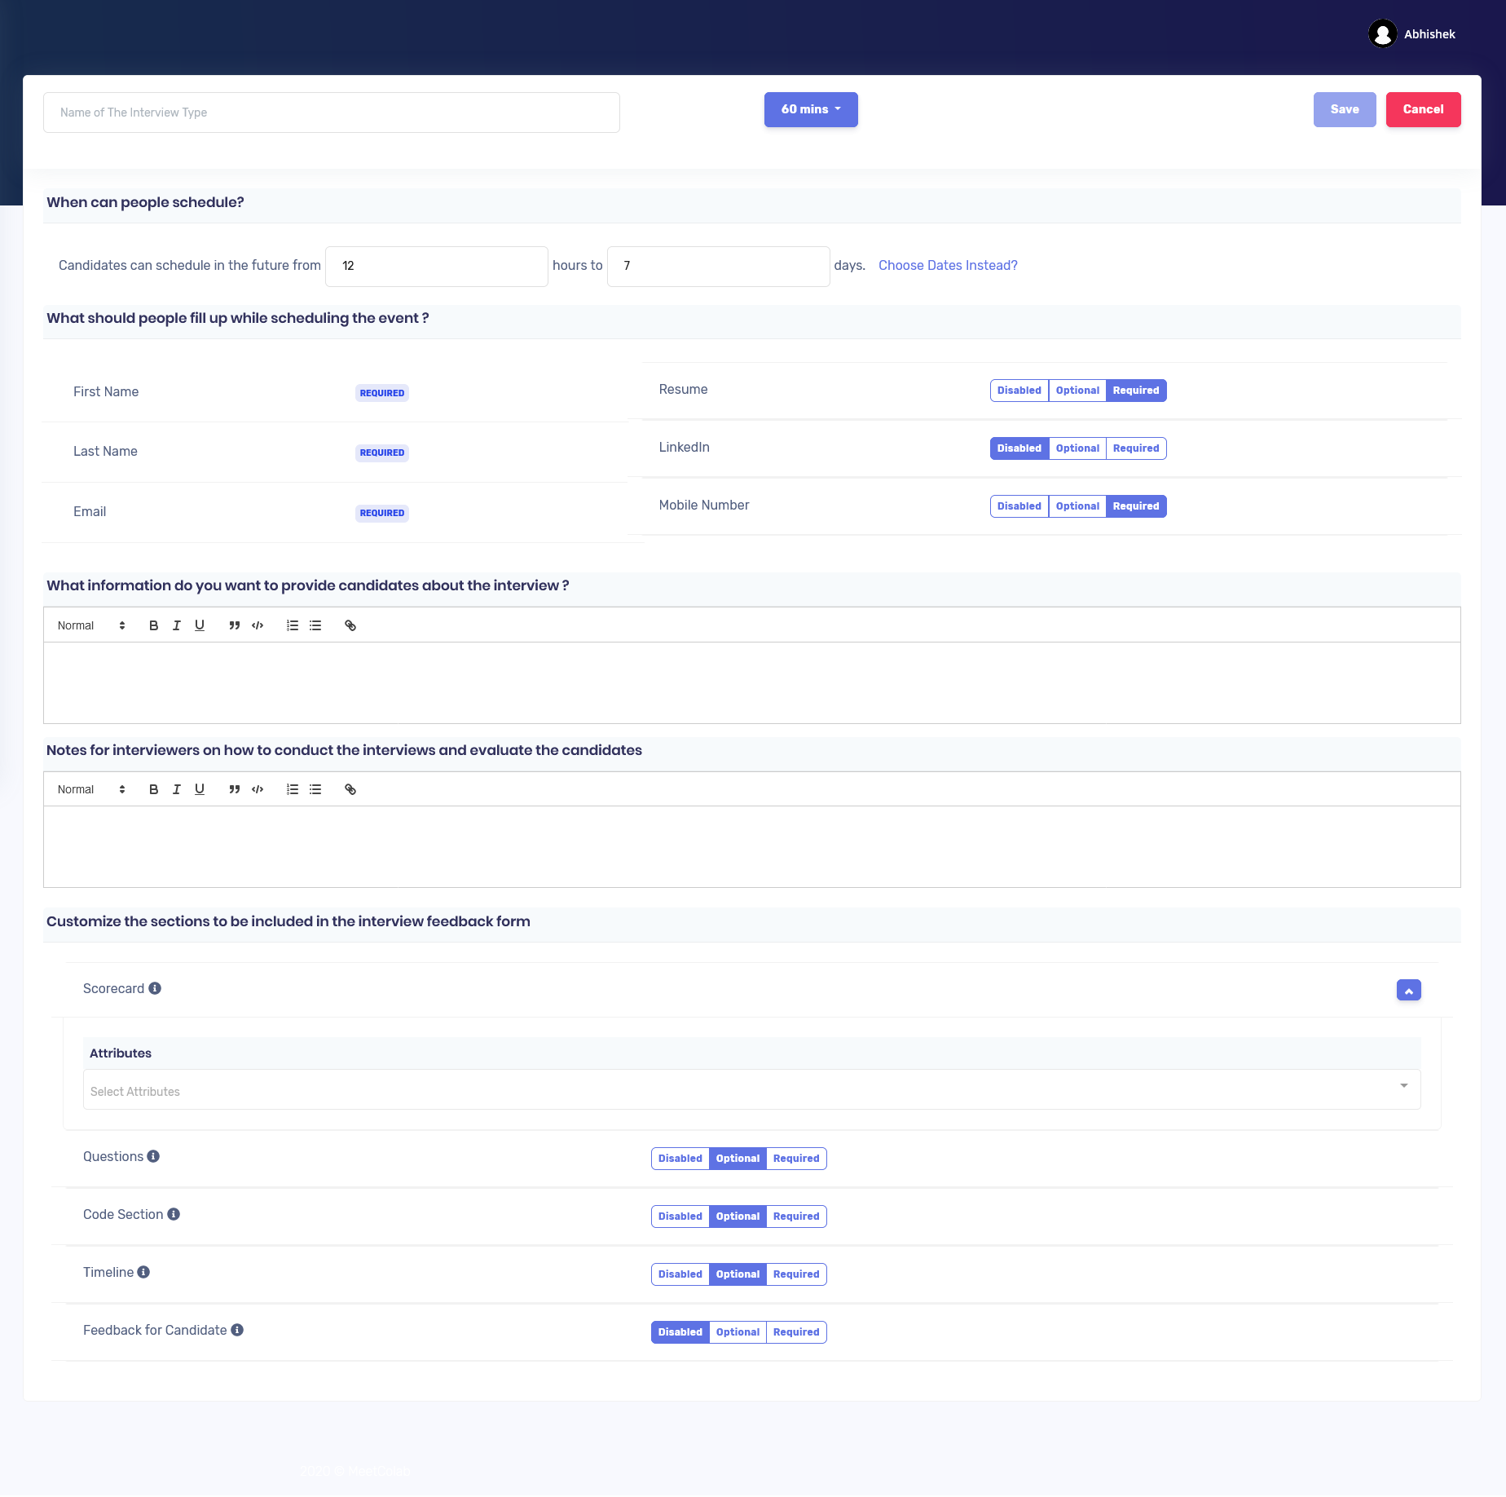Set Feedback for Candidate to Optional

738,1332
